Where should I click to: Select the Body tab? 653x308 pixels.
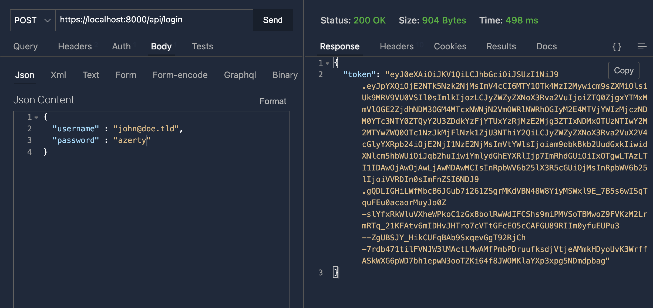161,46
